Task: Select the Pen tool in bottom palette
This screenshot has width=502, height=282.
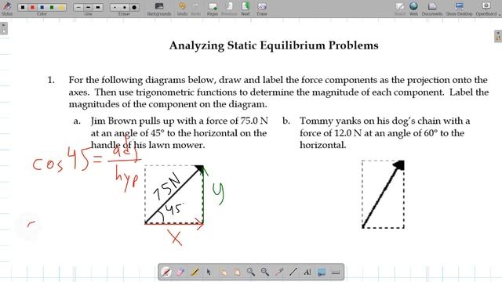Action: 166,272
